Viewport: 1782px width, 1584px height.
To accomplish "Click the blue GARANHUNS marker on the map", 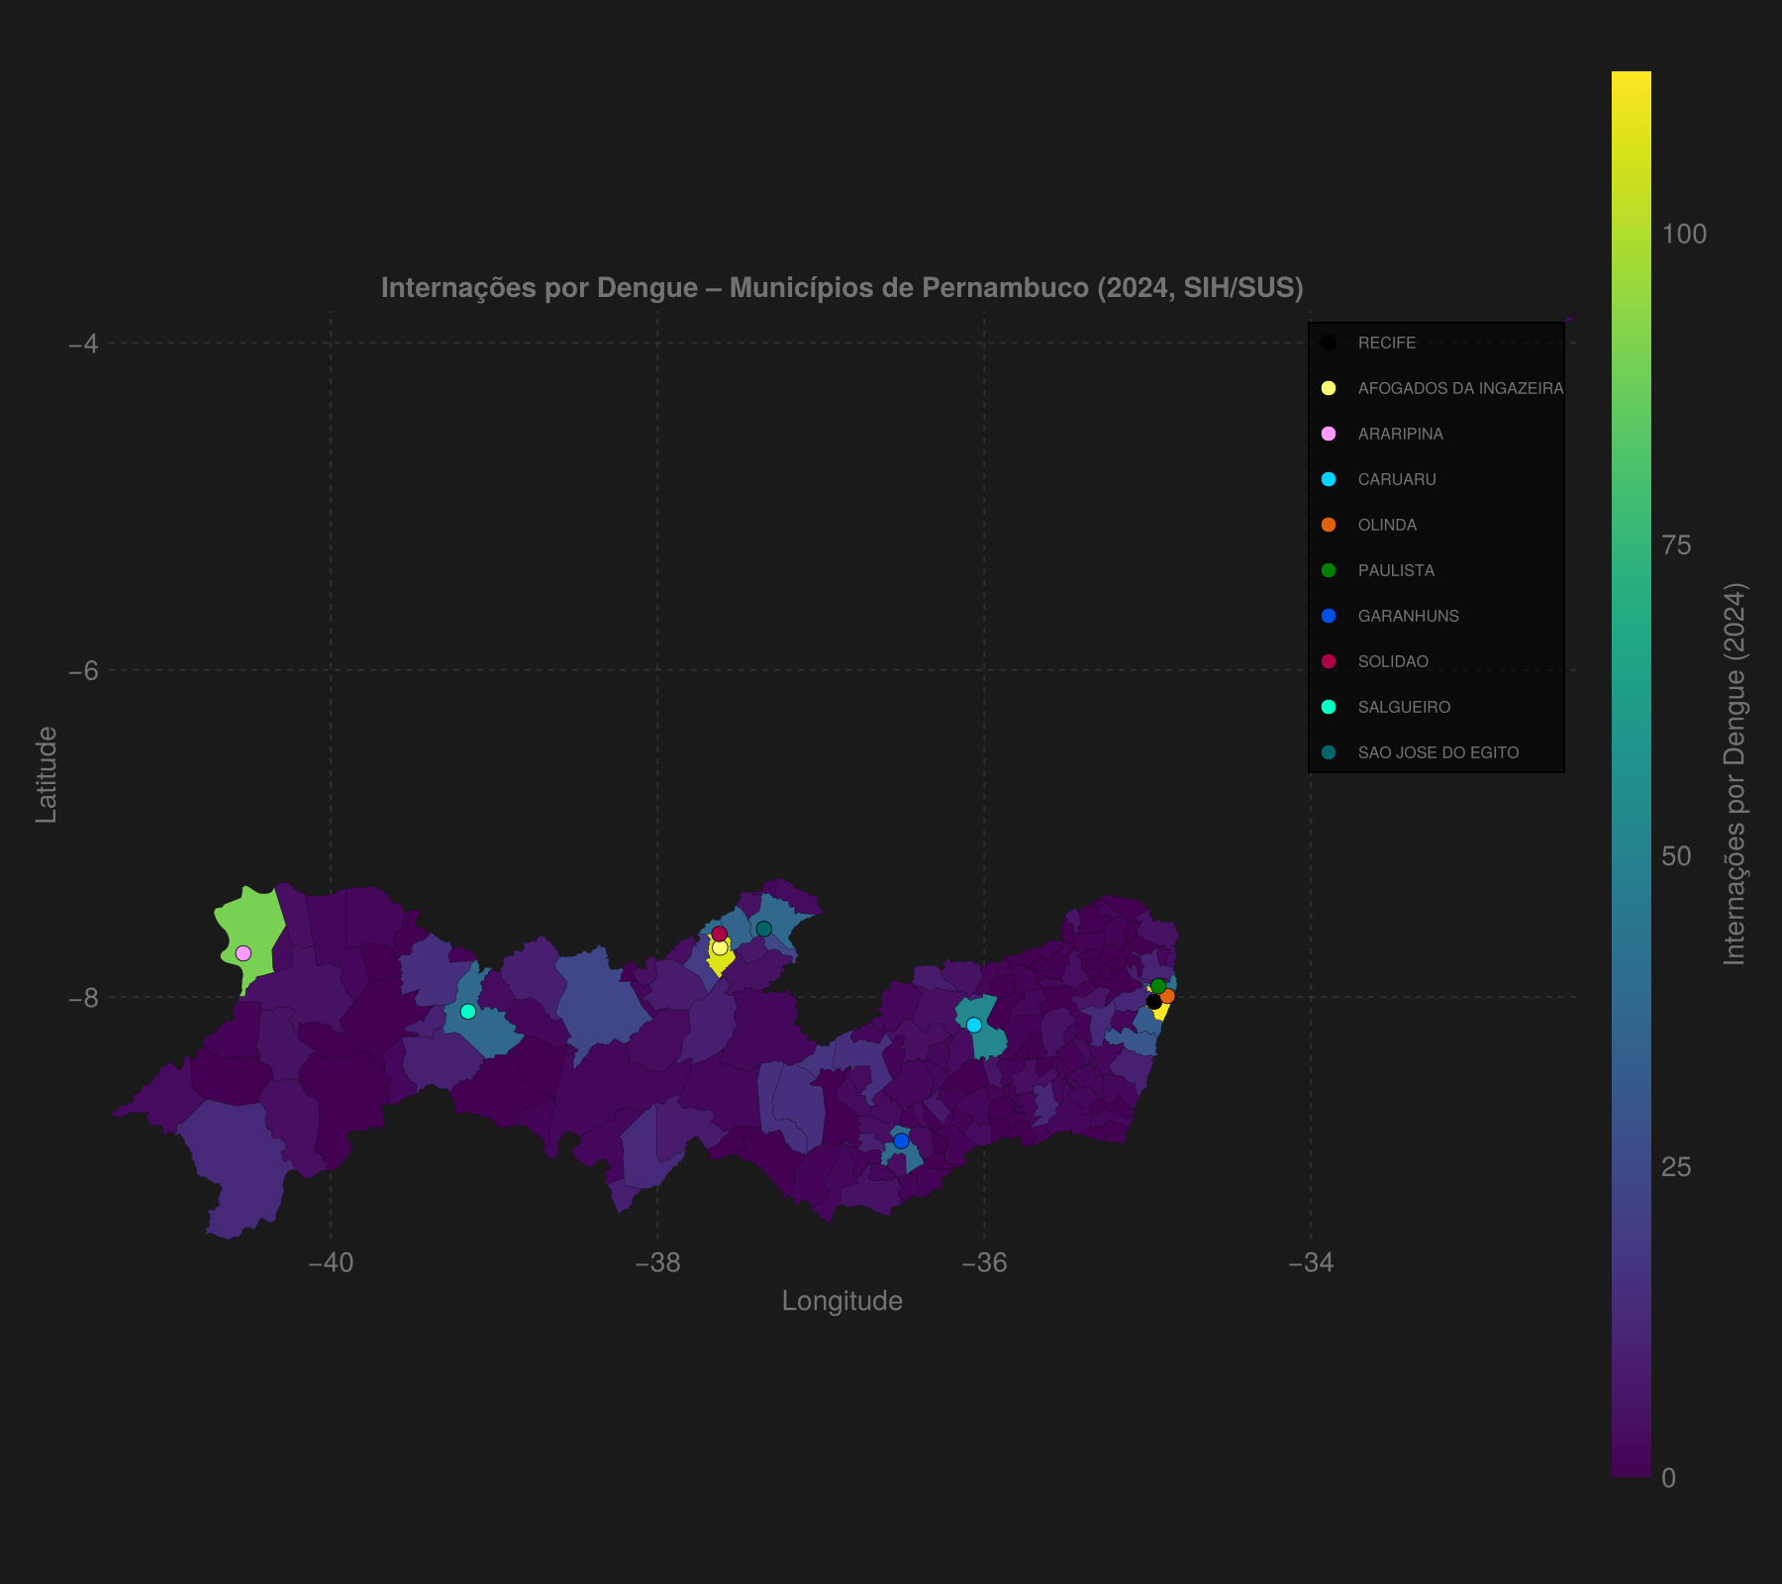I will coord(901,1140).
